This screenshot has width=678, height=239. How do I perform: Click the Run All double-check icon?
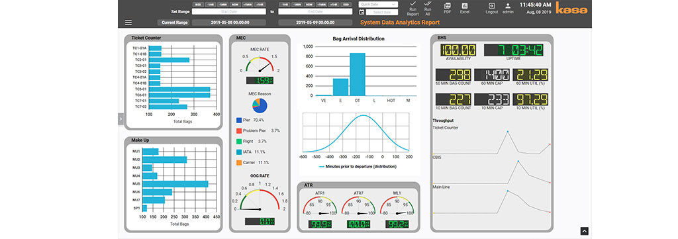(428, 4)
